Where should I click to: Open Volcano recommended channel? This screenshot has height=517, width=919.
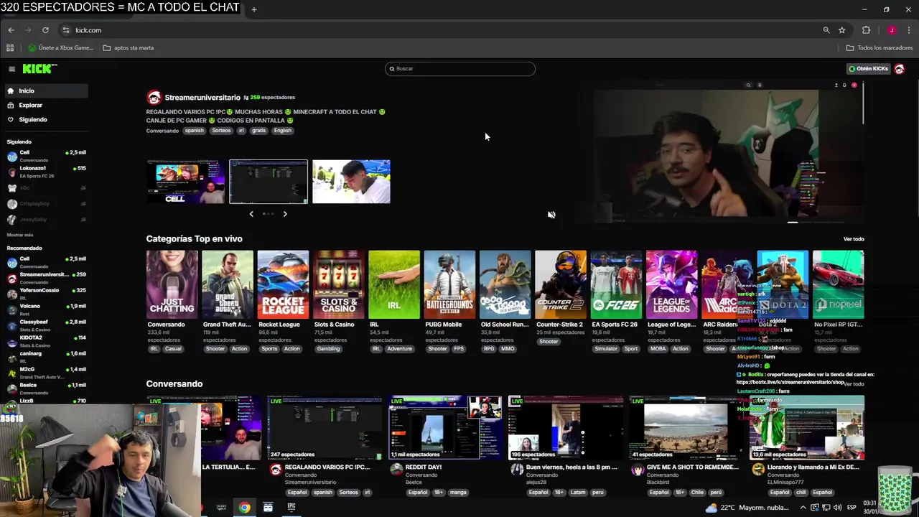point(46,309)
